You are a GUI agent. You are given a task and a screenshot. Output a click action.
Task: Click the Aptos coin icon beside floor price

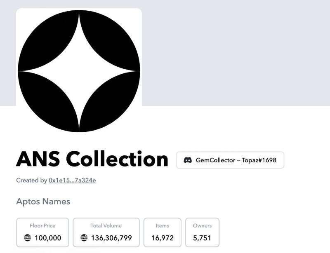(28, 238)
